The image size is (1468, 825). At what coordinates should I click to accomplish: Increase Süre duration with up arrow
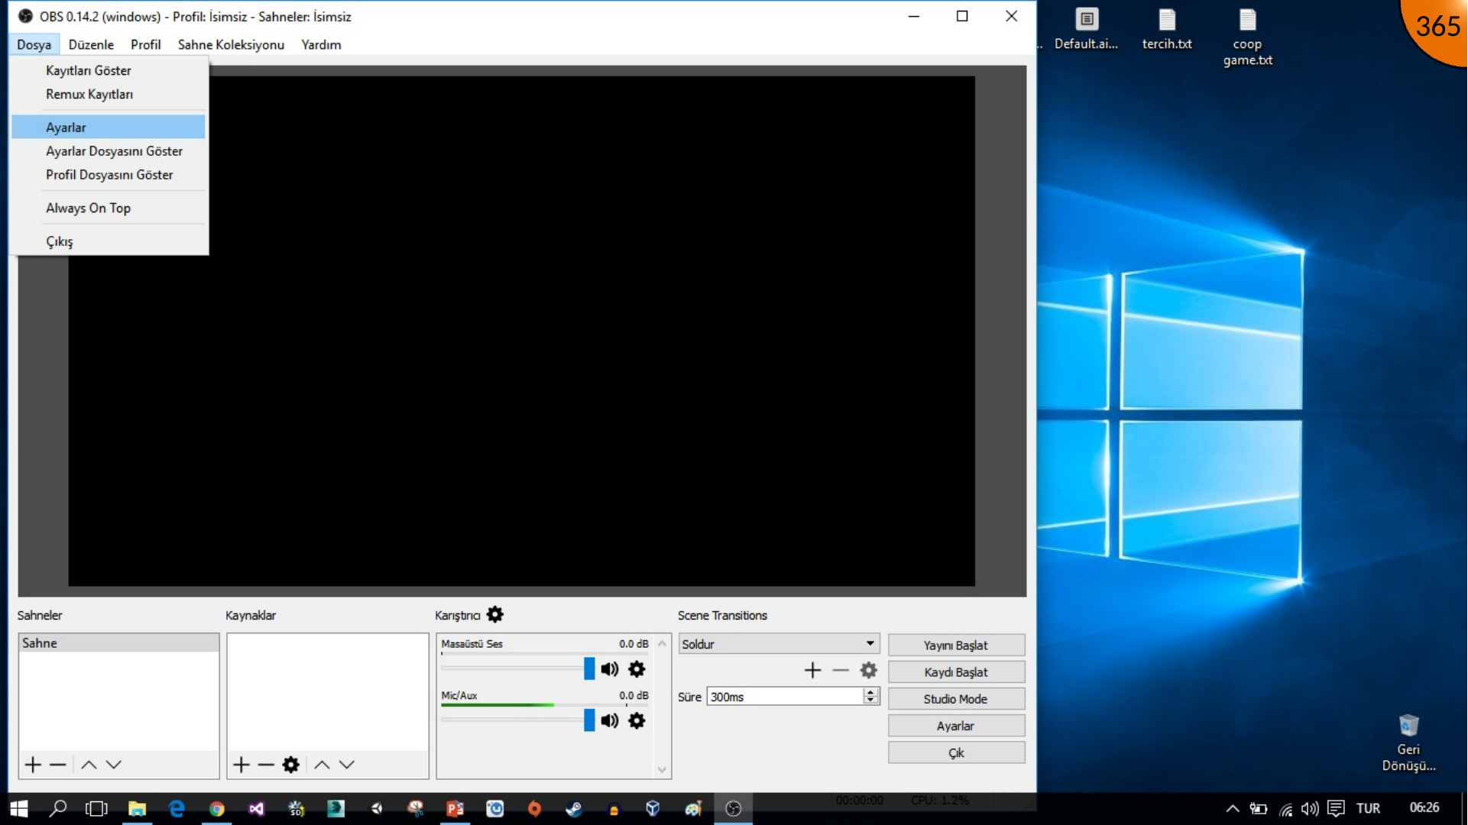pos(870,692)
